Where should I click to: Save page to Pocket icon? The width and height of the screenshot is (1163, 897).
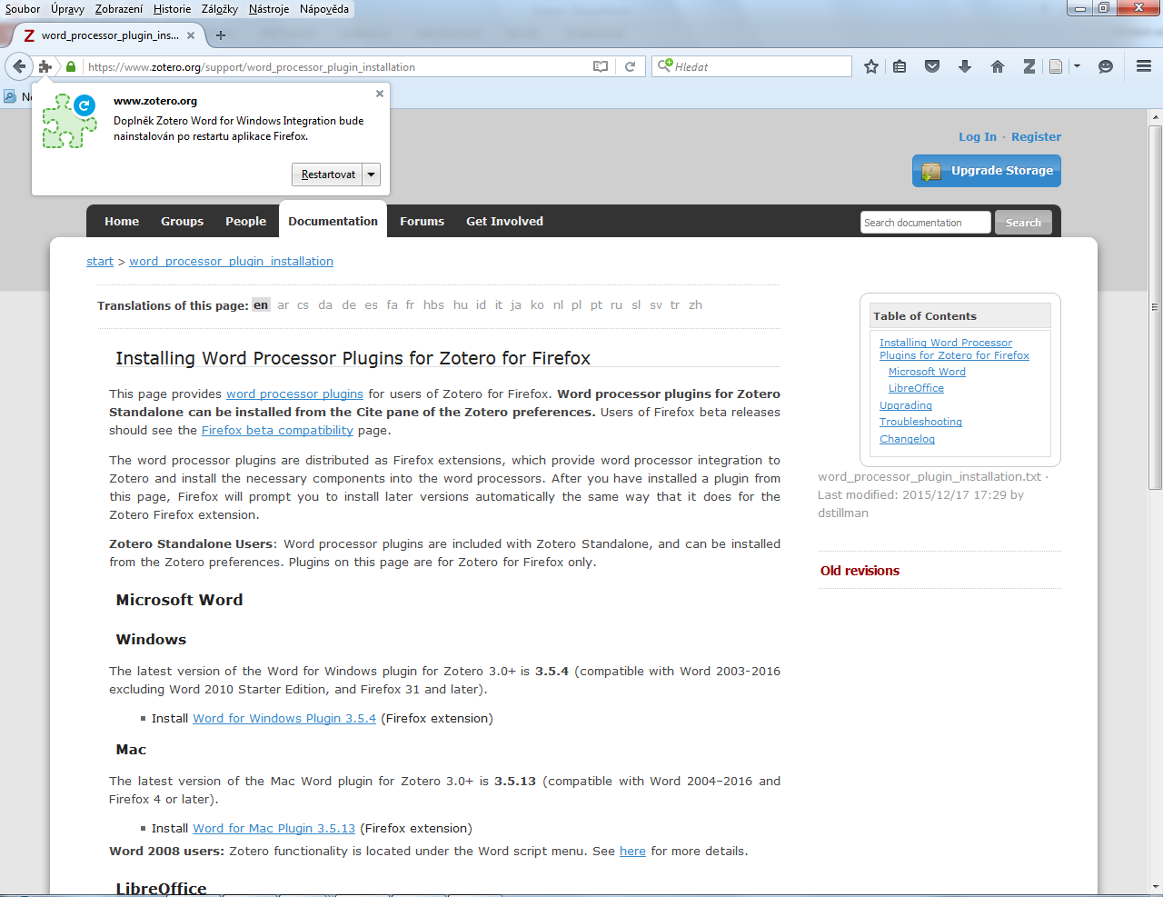pos(932,66)
